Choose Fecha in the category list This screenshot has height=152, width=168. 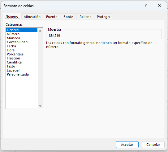pyautogui.click(x=22, y=46)
